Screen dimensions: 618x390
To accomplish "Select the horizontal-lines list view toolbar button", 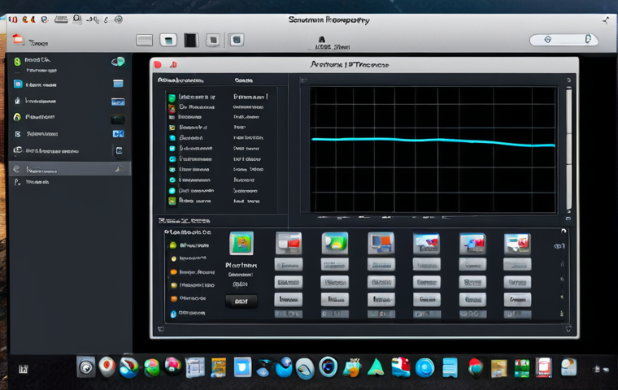I will tap(144, 40).
